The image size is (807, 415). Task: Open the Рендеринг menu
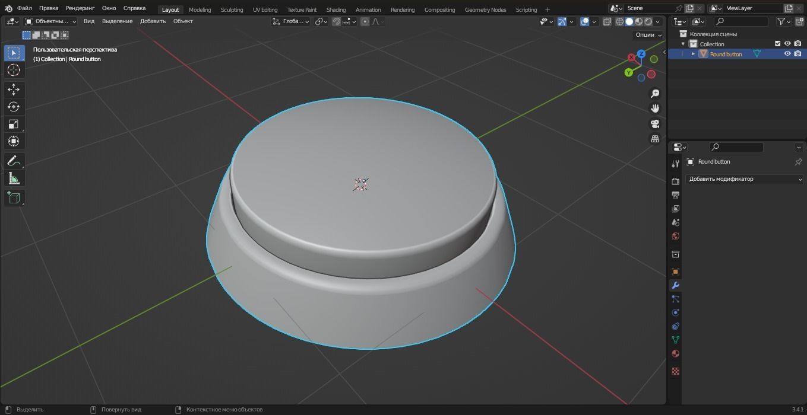(80, 8)
